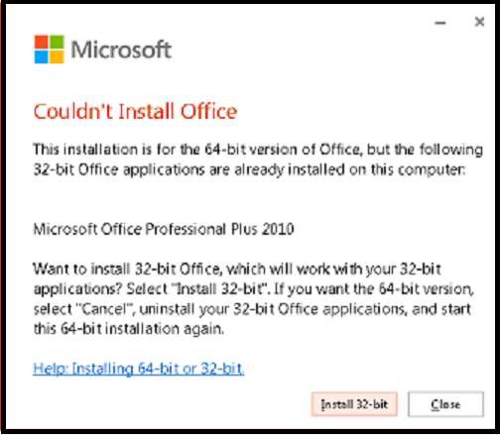This screenshot has height=435, width=500.
Task: Click the quoted "Install 32-bit" text in the paragraph
Action: click(219, 289)
